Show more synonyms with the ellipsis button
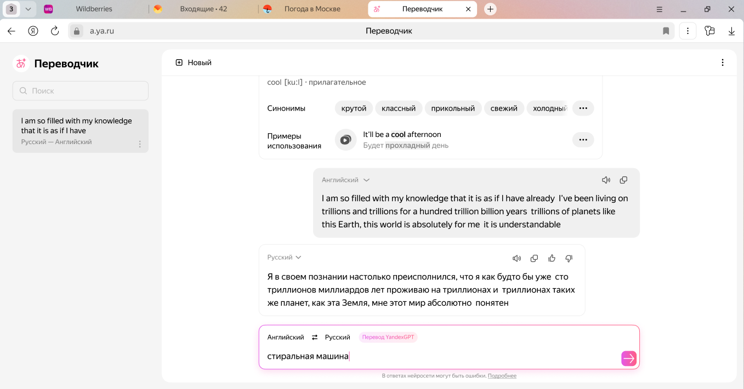 pyautogui.click(x=583, y=108)
